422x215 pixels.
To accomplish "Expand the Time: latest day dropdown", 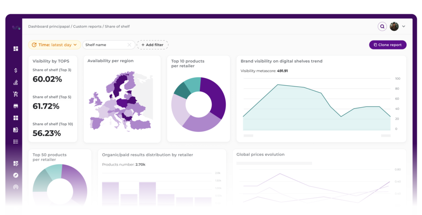I will click(54, 45).
